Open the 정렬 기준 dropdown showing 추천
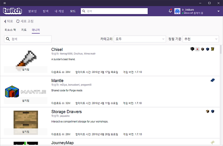Screen dimensions: 223x146 (201, 39)
